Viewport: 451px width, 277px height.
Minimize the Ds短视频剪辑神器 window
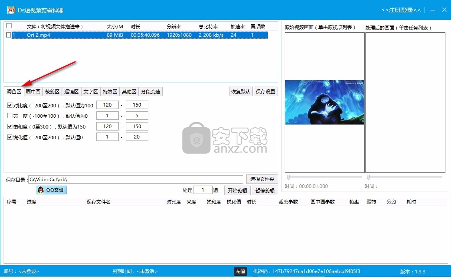point(433,10)
